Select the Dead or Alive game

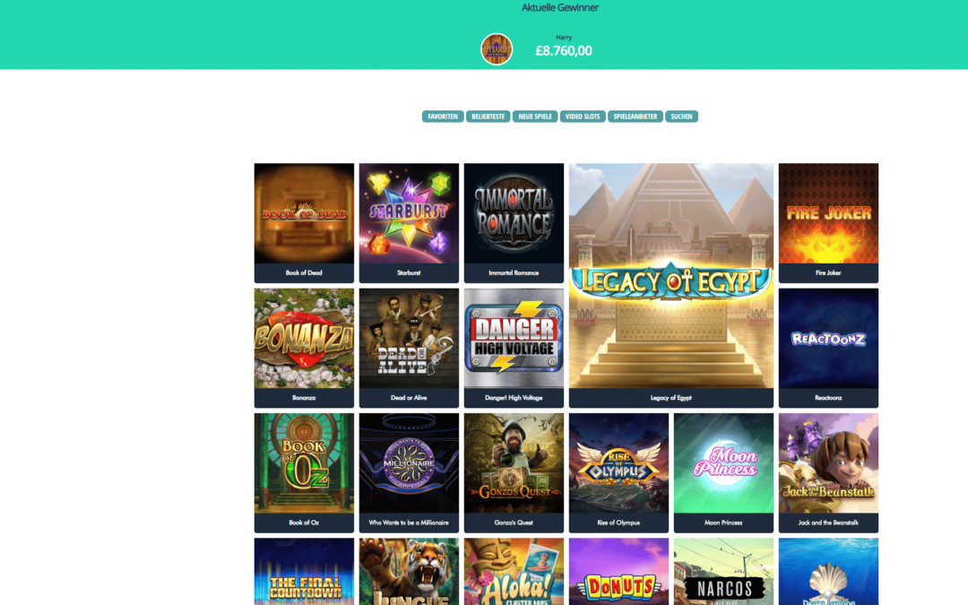pos(409,348)
